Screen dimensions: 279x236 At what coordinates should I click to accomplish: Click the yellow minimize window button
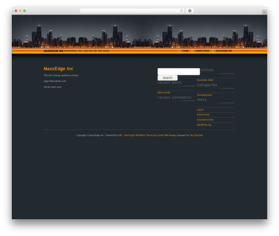click(20, 11)
